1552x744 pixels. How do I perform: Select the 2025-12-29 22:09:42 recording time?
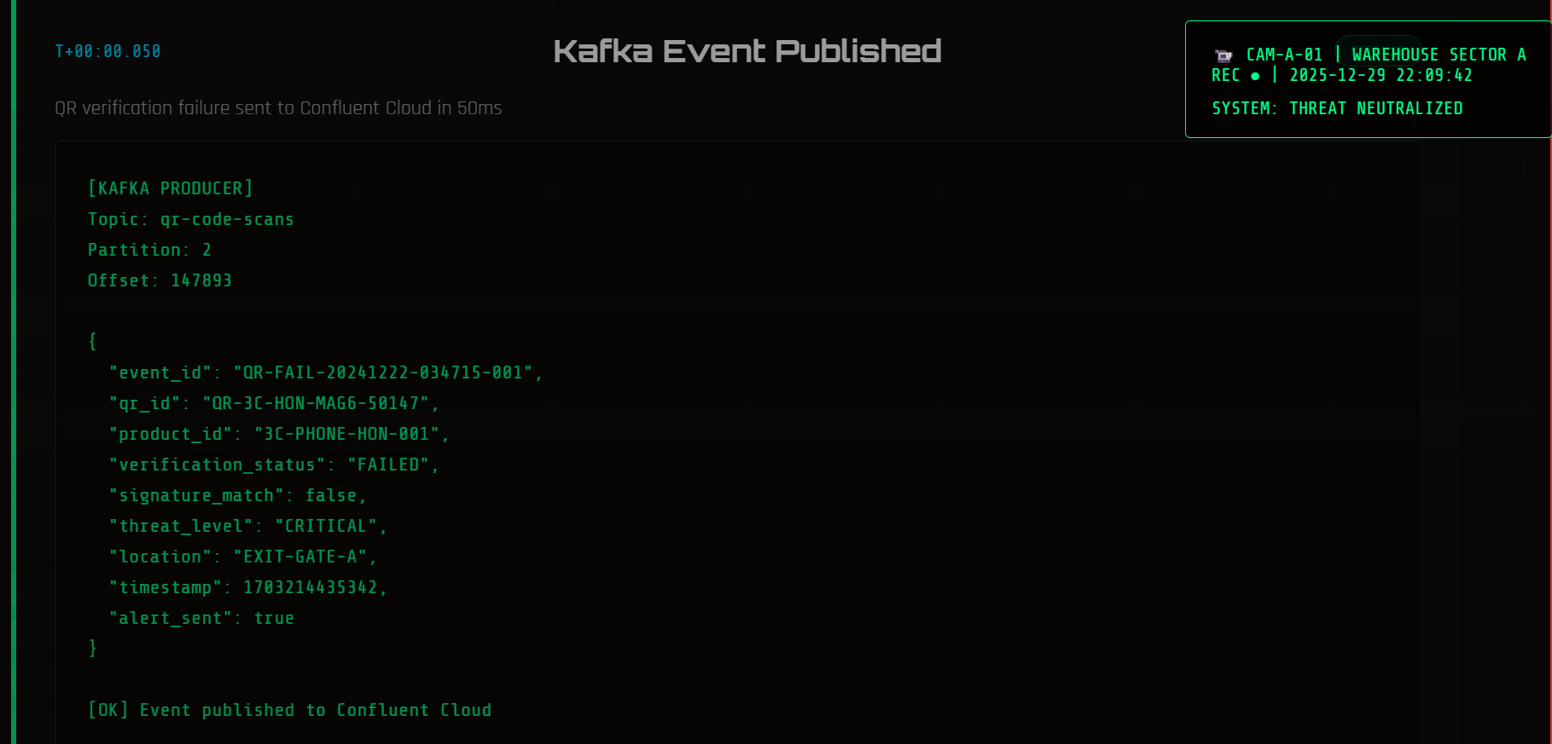tap(1381, 75)
